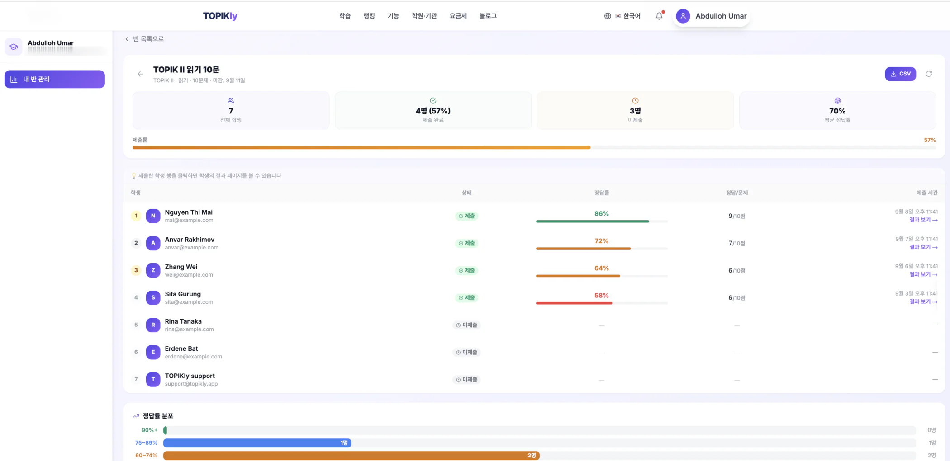Go to the 요금제 page
Image resolution: width=950 pixels, height=461 pixels.
[x=458, y=16]
